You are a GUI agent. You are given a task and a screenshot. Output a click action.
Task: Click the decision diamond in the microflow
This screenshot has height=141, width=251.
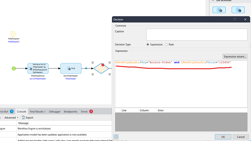(101, 68)
